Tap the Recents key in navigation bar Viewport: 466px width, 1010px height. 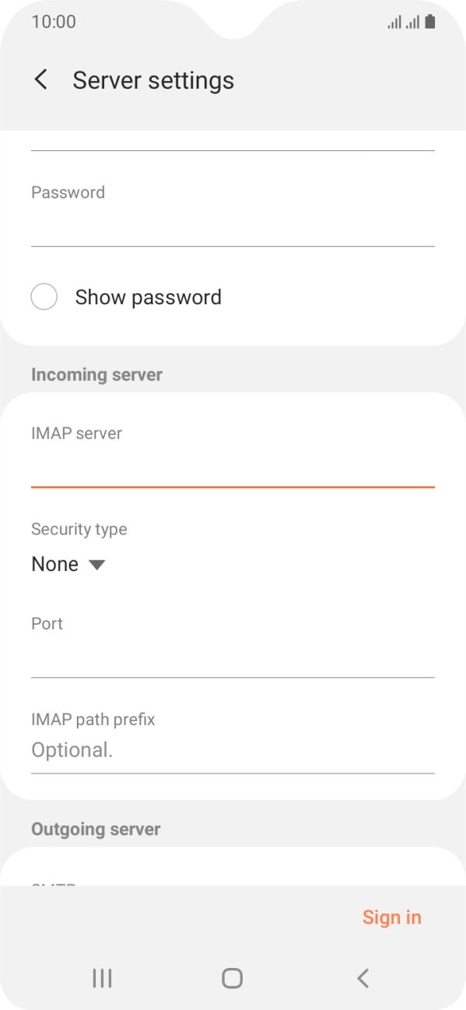pos(101,978)
